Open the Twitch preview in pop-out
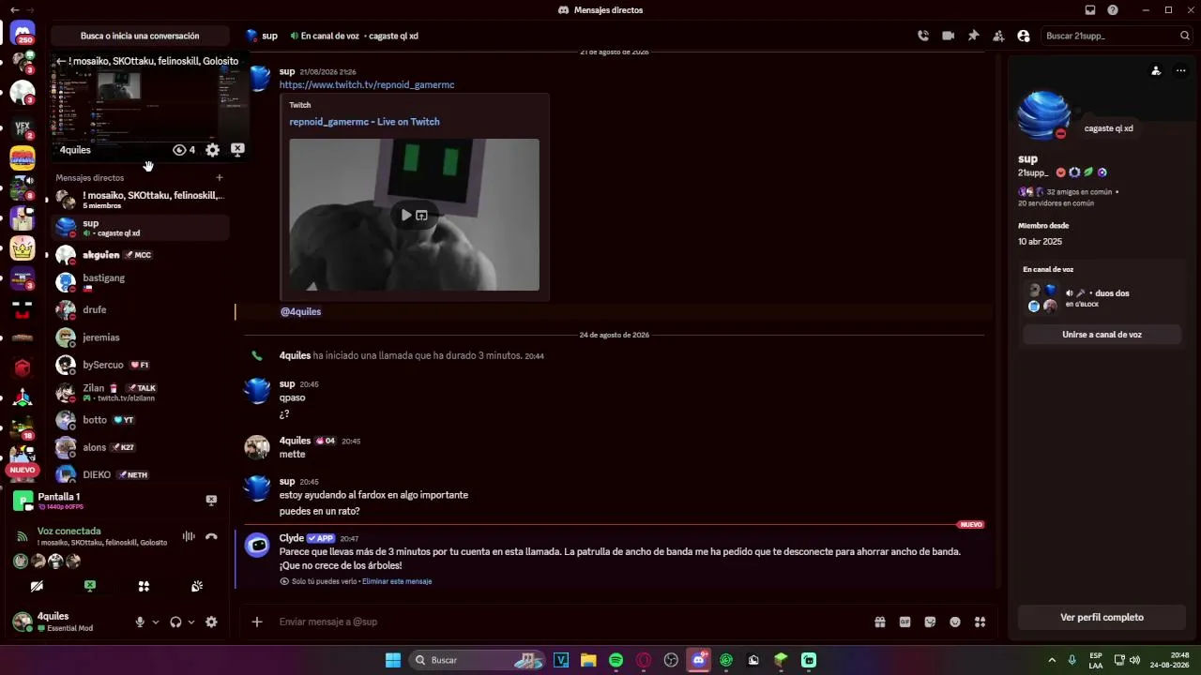 coord(422,215)
